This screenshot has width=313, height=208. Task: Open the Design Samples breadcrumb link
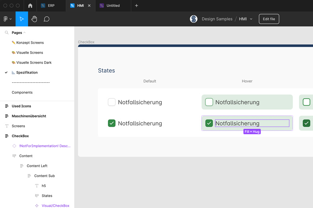(217, 19)
